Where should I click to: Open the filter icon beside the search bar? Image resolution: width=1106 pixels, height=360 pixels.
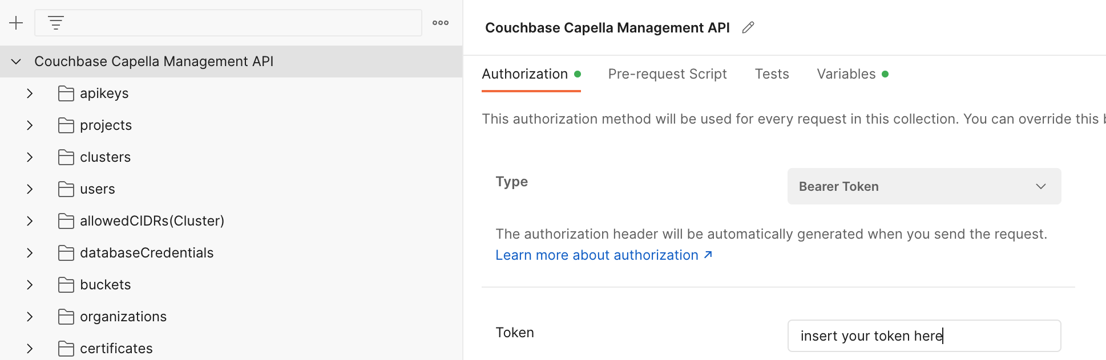(55, 23)
